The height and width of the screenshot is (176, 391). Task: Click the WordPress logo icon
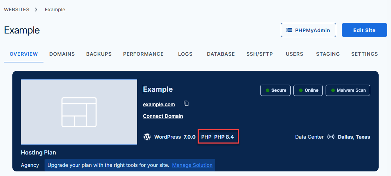pyautogui.click(x=147, y=136)
